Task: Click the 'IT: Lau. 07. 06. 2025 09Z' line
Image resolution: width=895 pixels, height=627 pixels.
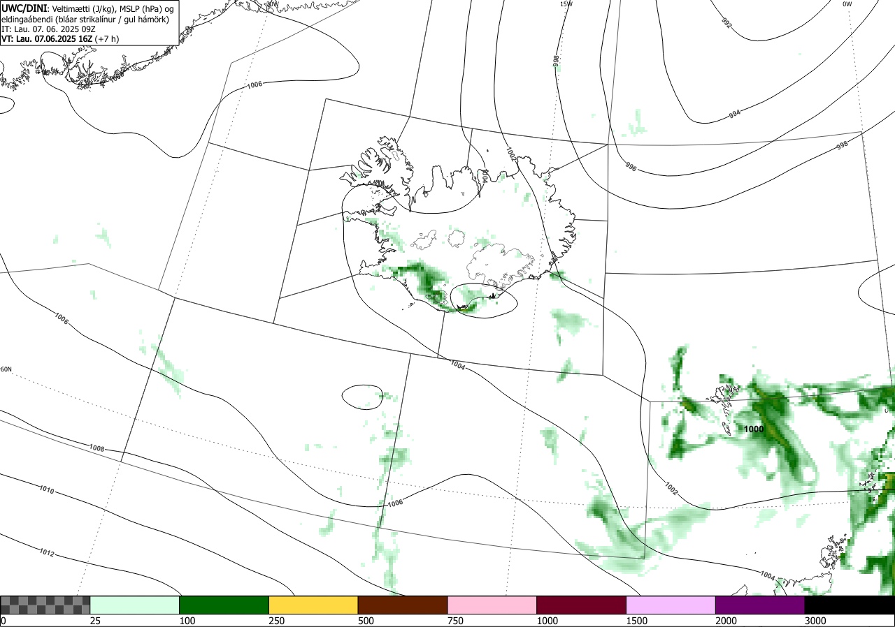Action: tap(49, 29)
